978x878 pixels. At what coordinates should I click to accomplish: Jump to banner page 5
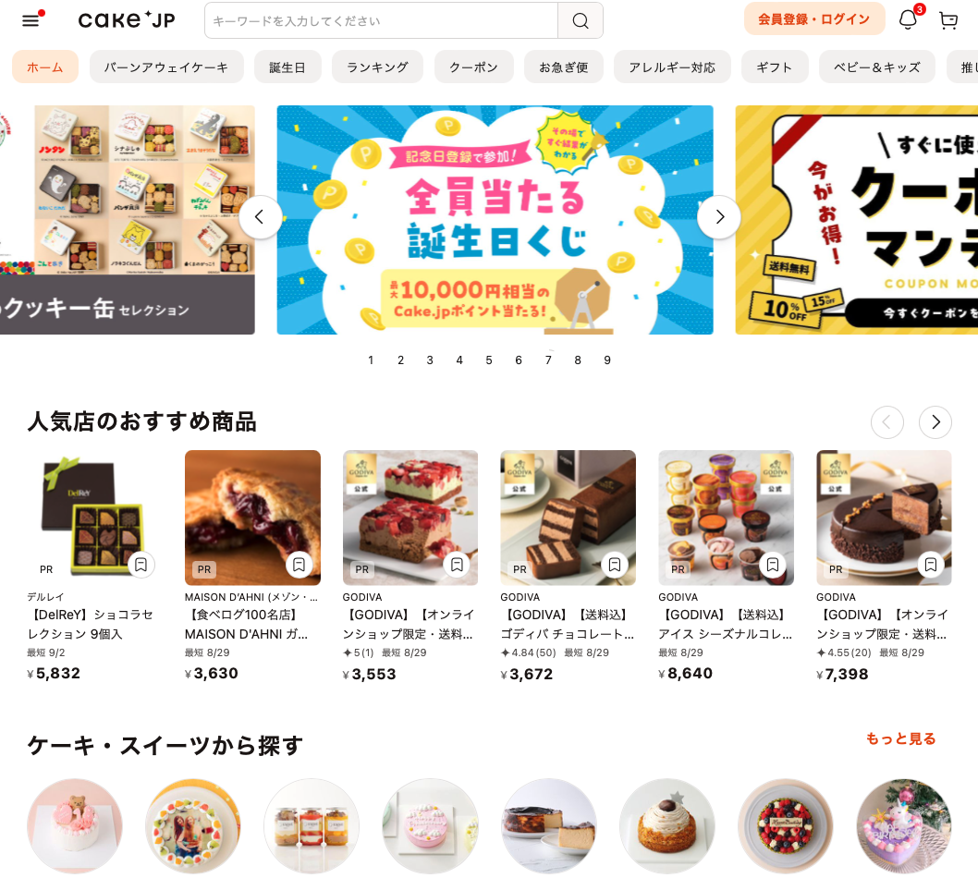489,360
